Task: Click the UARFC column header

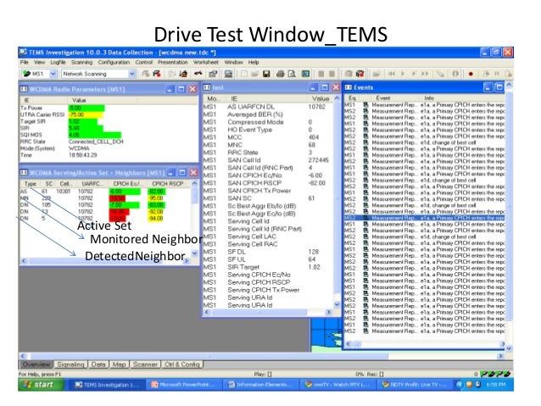Action: pyautogui.click(x=91, y=184)
